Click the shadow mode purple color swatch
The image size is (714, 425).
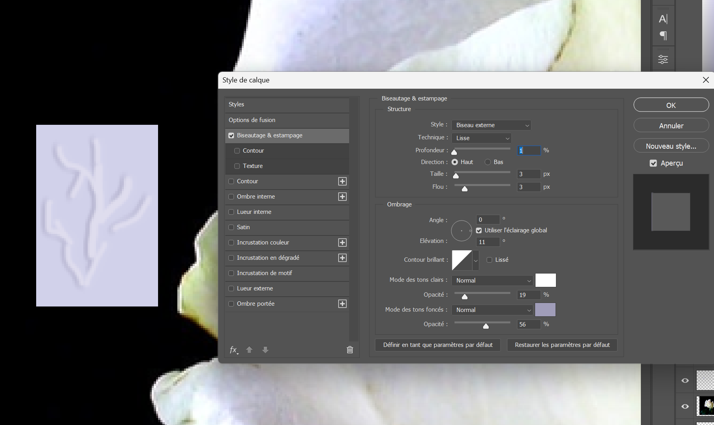point(545,310)
